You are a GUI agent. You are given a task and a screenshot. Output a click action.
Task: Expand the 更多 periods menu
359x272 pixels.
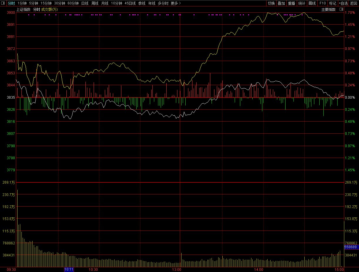click(176, 3)
